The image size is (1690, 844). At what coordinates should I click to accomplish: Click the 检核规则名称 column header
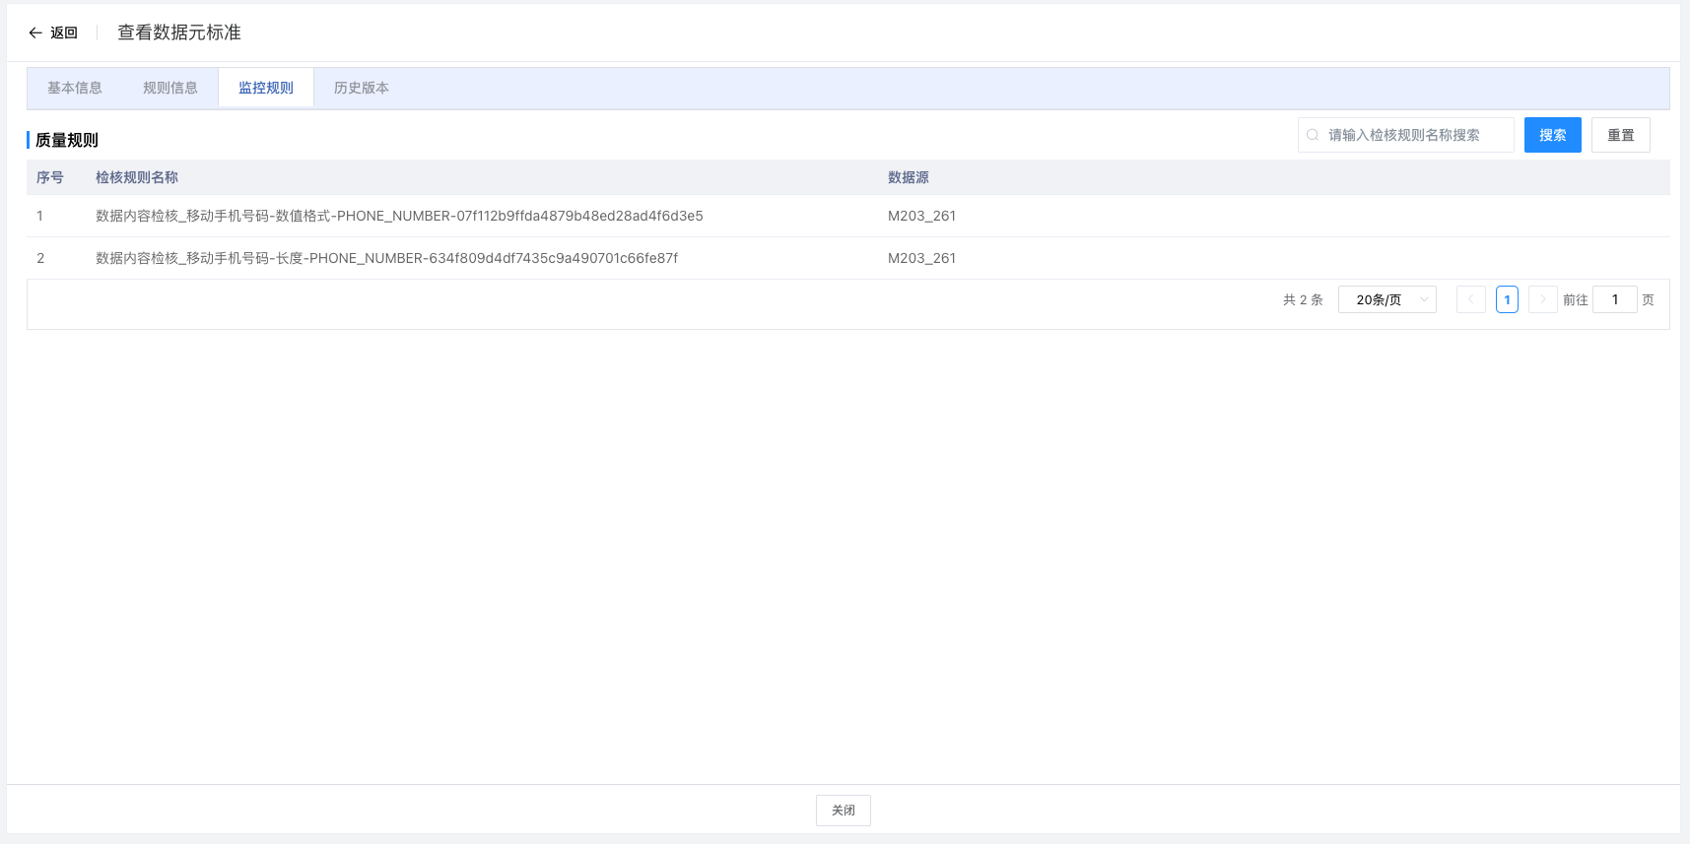pyautogui.click(x=137, y=177)
